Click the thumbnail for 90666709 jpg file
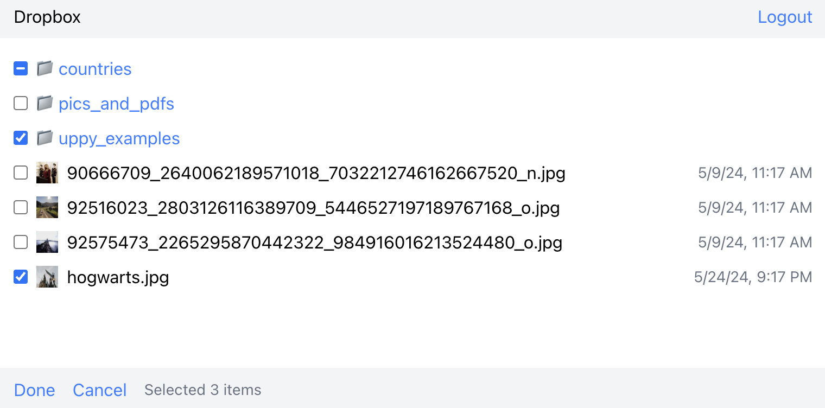825x408 pixels. (47, 173)
